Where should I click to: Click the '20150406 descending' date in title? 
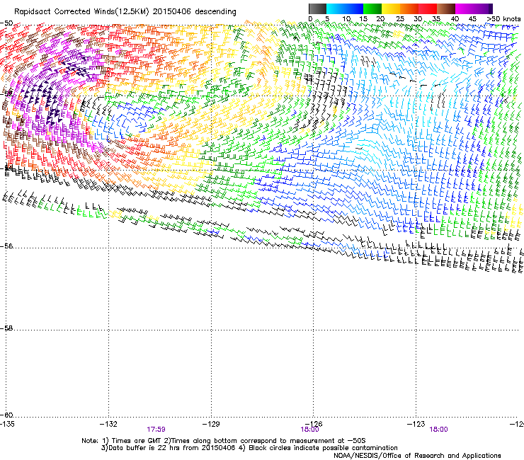tap(195, 12)
